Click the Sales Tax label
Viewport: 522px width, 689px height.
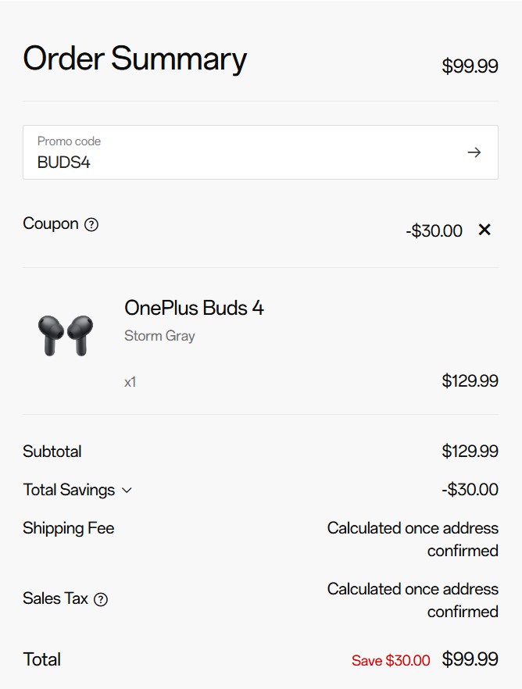[55, 598]
